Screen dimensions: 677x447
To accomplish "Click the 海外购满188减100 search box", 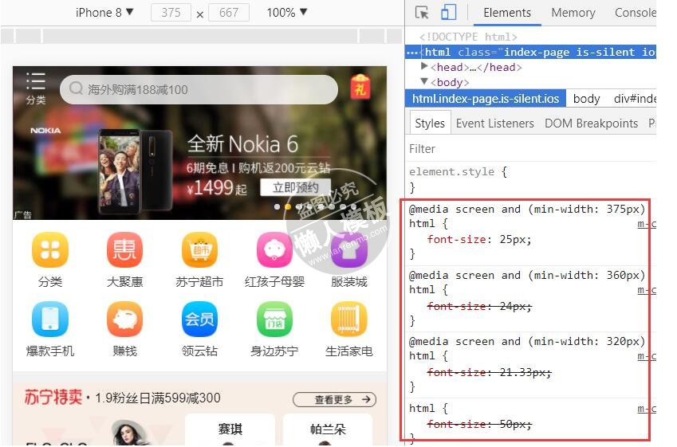I will coord(199,89).
